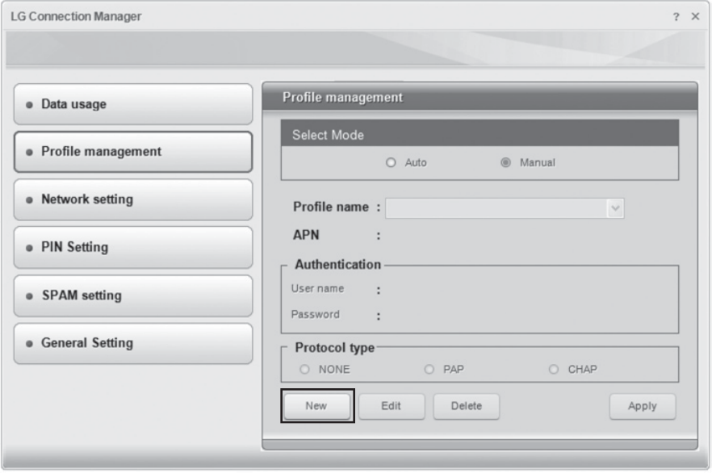The height and width of the screenshot is (473, 712).
Task: Close the LG Connection Manager window
Action: click(x=695, y=16)
